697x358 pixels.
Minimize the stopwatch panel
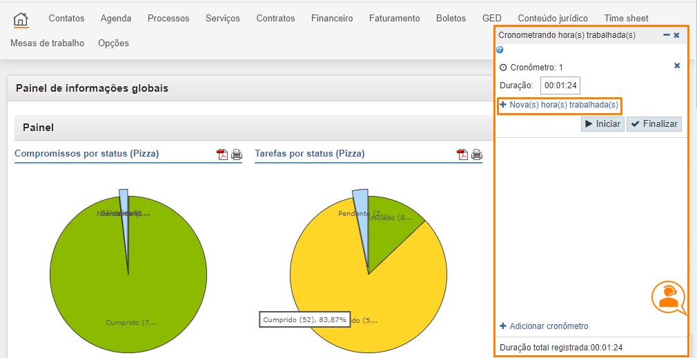(x=666, y=34)
